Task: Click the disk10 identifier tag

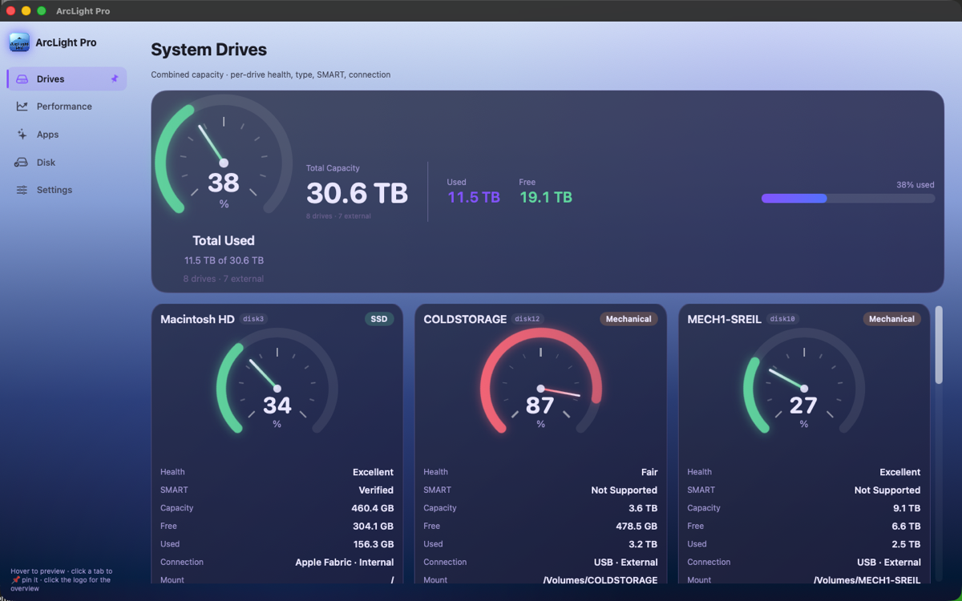Action: (782, 319)
